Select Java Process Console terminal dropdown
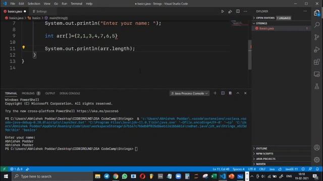This screenshot has height=181, width=323. (190, 94)
